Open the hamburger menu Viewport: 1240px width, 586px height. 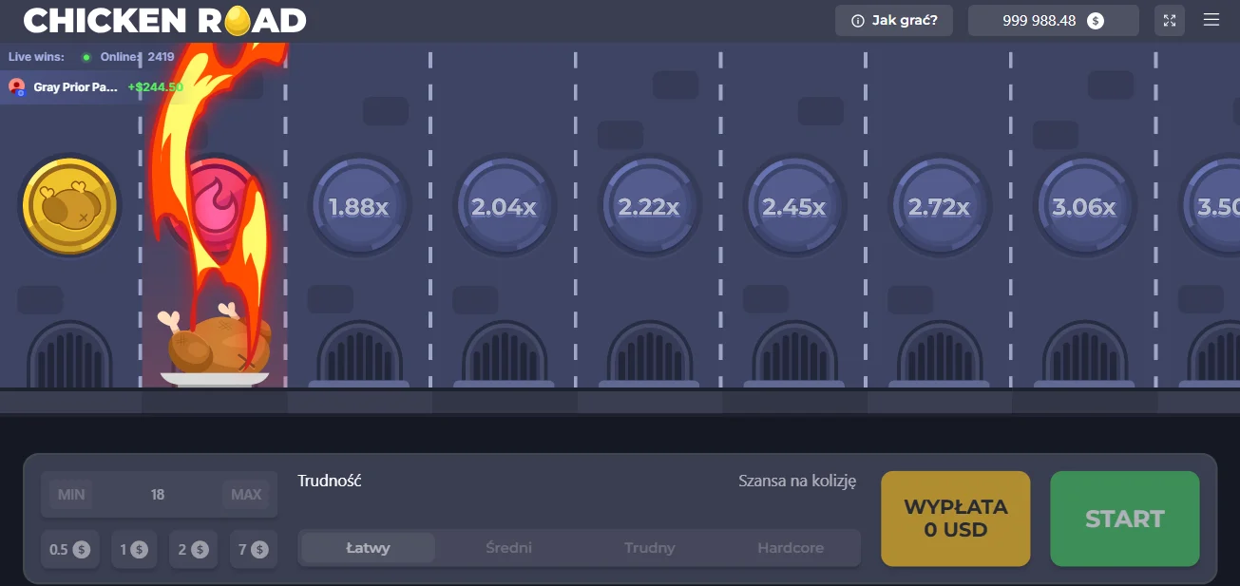1211,20
